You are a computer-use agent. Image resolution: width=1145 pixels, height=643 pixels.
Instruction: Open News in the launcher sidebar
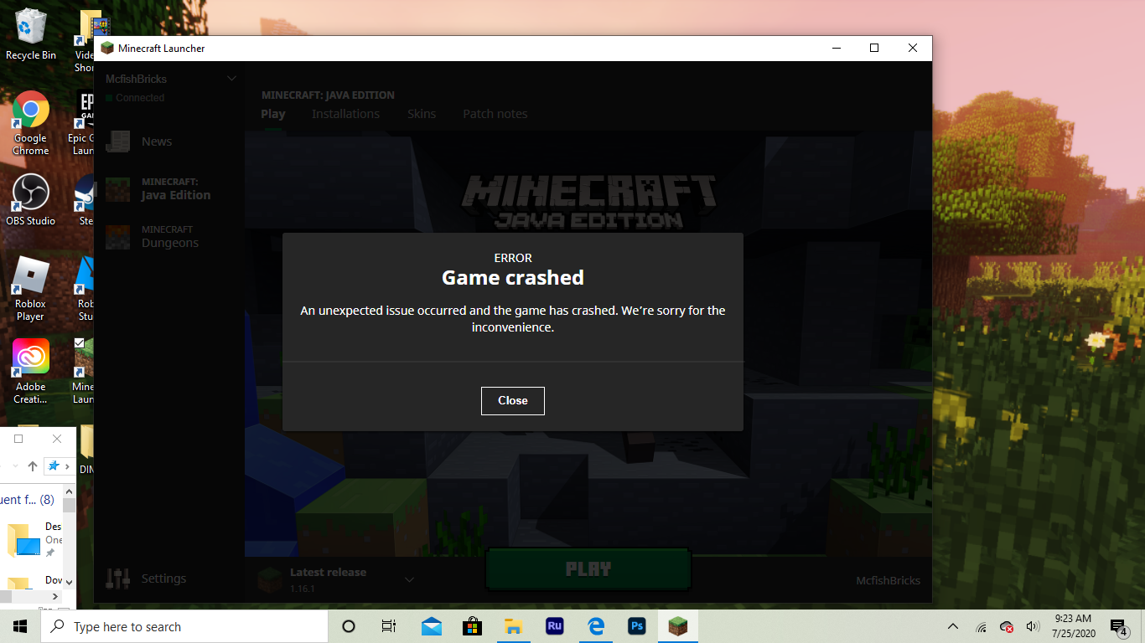point(157,141)
